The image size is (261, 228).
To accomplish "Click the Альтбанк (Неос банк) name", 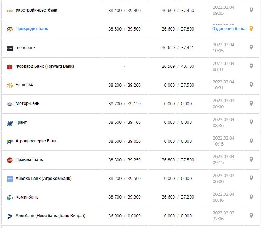I will tap(50, 216).
